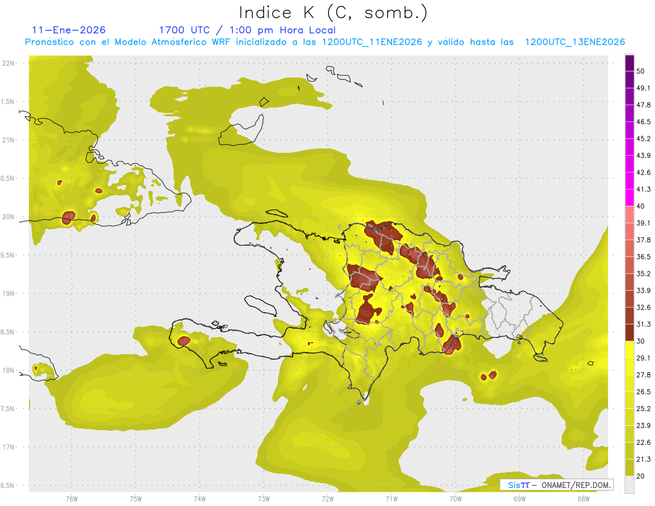Click the 72W longitude label

click(x=327, y=499)
